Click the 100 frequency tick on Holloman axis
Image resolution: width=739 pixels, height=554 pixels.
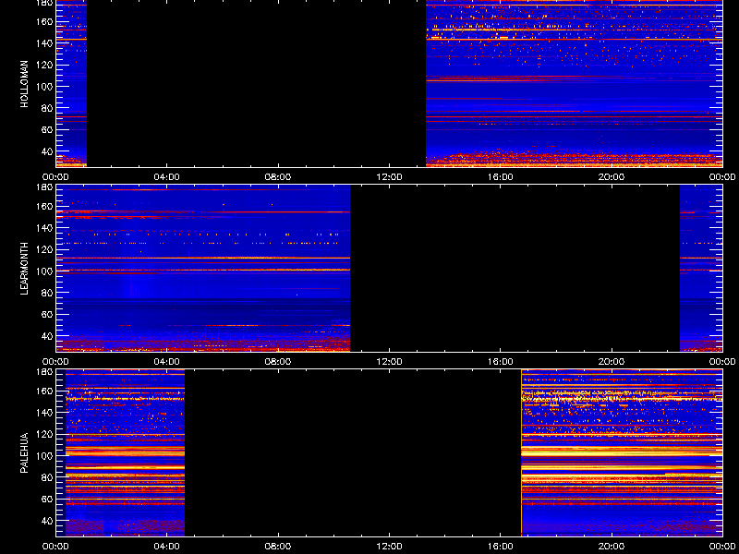click(45, 87)
